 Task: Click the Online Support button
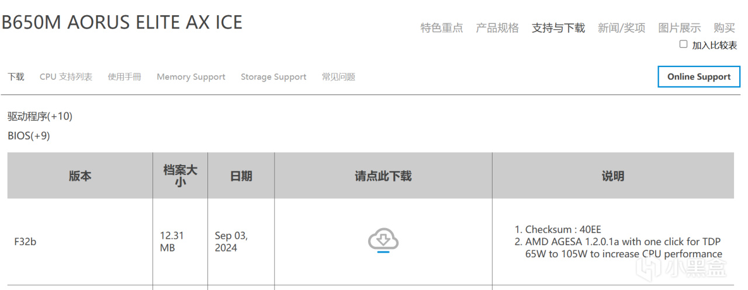pos(698,76)
